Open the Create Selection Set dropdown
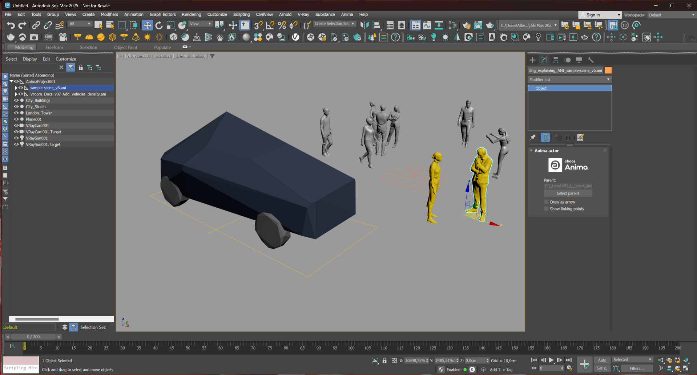This screenshot has height=375, width=697. click(x=334, y=24)
